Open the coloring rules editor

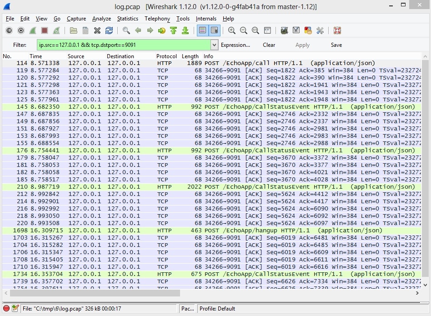[x=308, y=30]
